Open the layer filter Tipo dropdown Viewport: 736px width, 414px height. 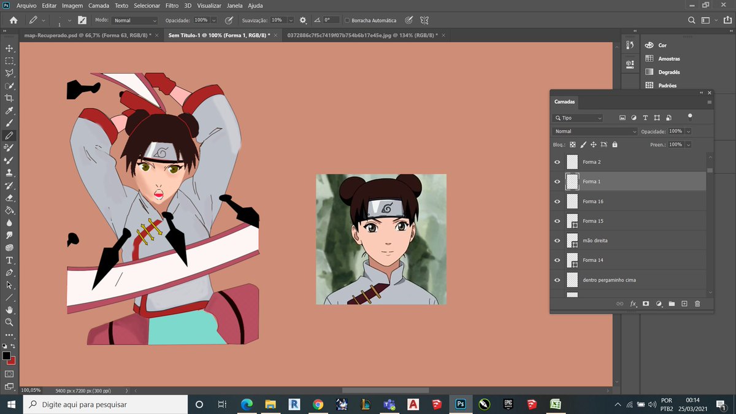(578, 118)
